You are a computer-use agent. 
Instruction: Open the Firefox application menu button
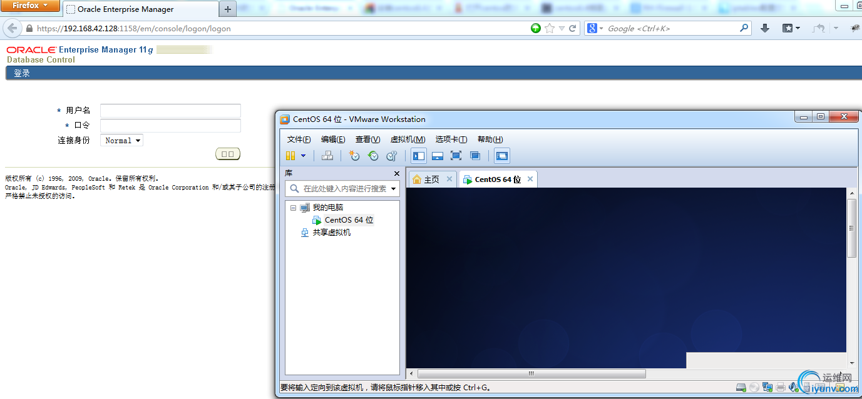30,6
